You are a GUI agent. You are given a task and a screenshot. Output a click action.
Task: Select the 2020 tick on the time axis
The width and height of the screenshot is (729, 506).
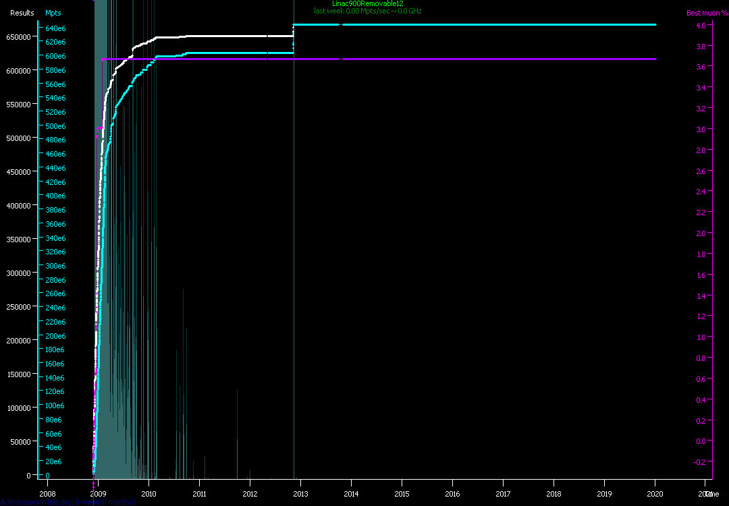pyautogui.click(x=655, y=494)
